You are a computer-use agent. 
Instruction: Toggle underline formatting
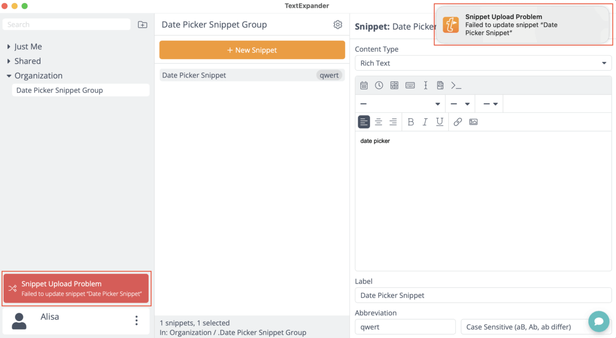click(439, 122)
